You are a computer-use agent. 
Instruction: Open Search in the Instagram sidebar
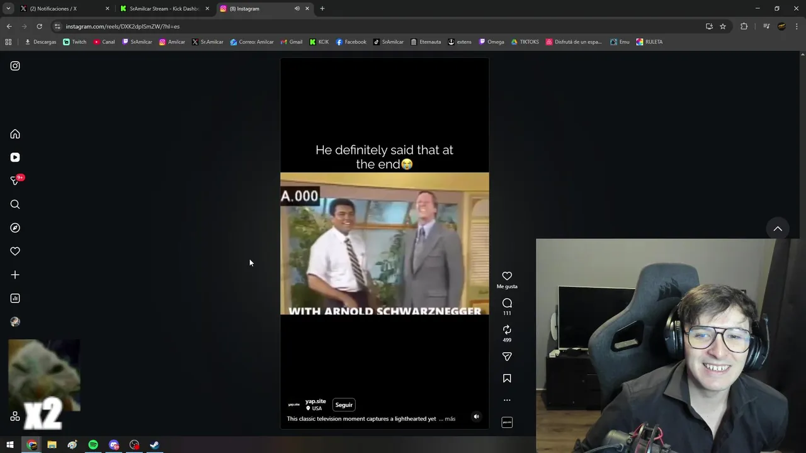tap(15, 204)
